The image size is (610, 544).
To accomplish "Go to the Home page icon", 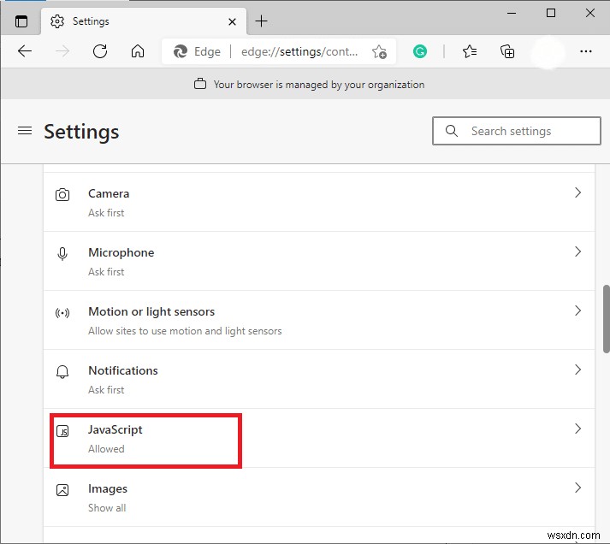I will pos(138,51).
